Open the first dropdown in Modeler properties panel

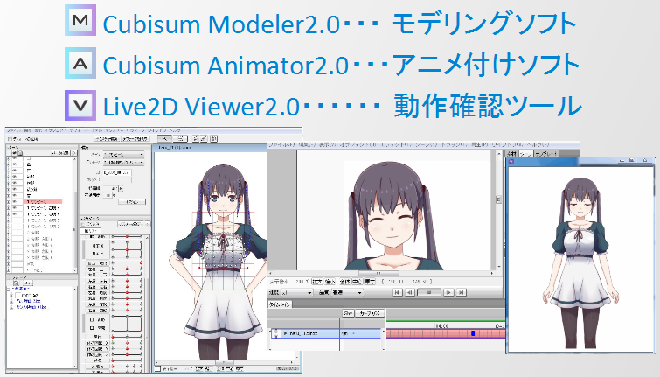124,155
